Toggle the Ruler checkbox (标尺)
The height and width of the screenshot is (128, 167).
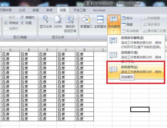coord(6,17)
